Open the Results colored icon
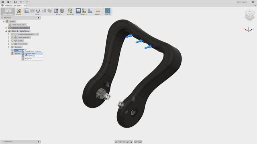Screen dimensions: 257x144 (x=70, y=11)
